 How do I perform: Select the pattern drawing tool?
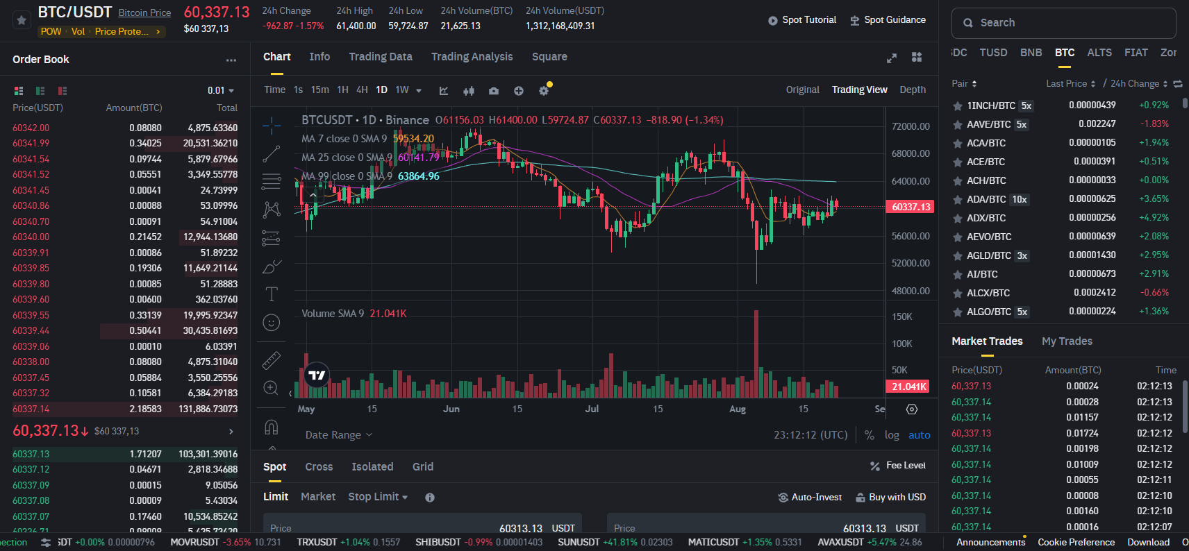[x=272, y=210]
